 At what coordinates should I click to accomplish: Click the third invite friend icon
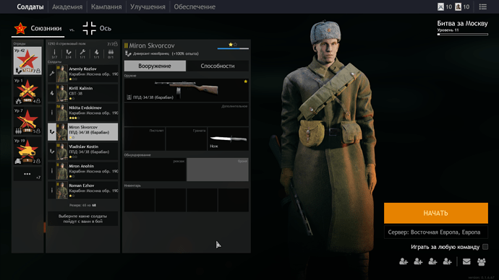click(x=432, y=261)
